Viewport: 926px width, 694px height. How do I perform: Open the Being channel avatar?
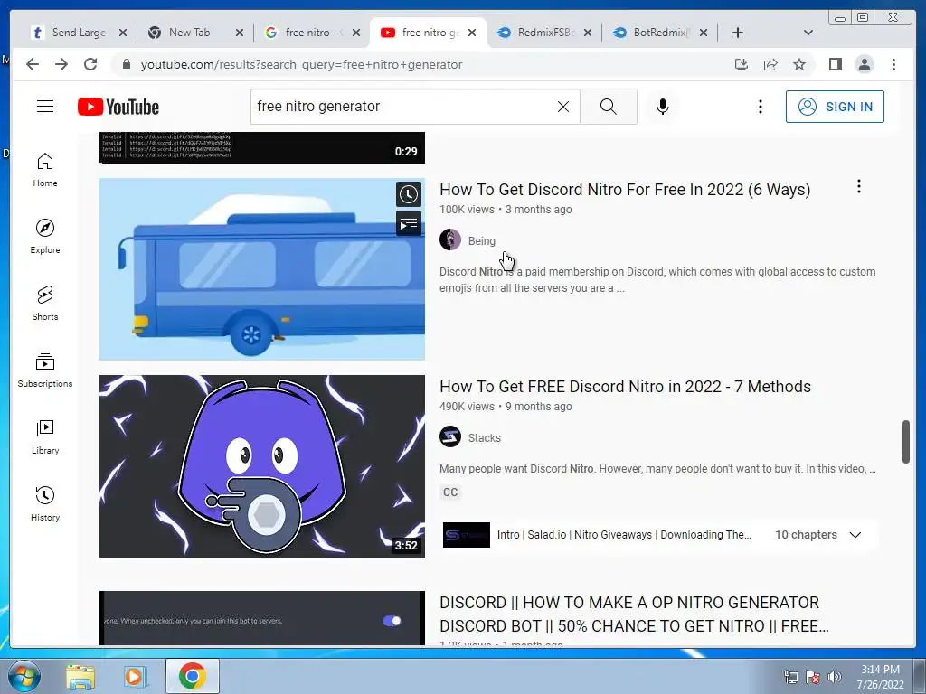[450, 239]
